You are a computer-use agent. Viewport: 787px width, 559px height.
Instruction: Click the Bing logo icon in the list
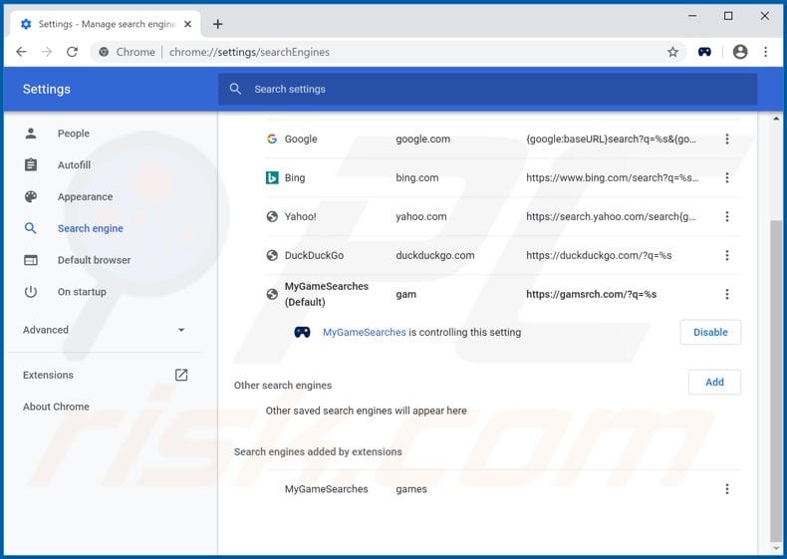coord(272,177)
